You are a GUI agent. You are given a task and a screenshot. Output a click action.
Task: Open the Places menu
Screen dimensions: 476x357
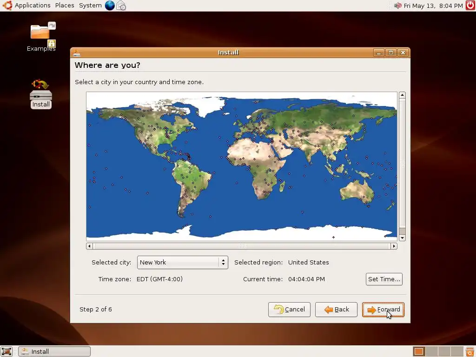point(65,6)
